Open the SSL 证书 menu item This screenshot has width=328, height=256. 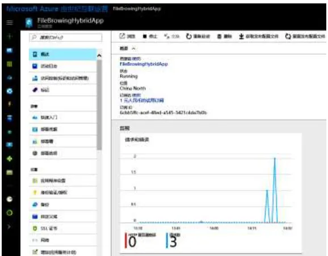[63, 228]
